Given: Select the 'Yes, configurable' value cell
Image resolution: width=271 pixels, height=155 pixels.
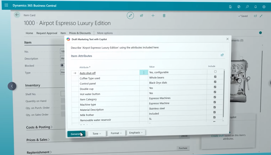Looking at the screenshot, I should tap(178, 72).
